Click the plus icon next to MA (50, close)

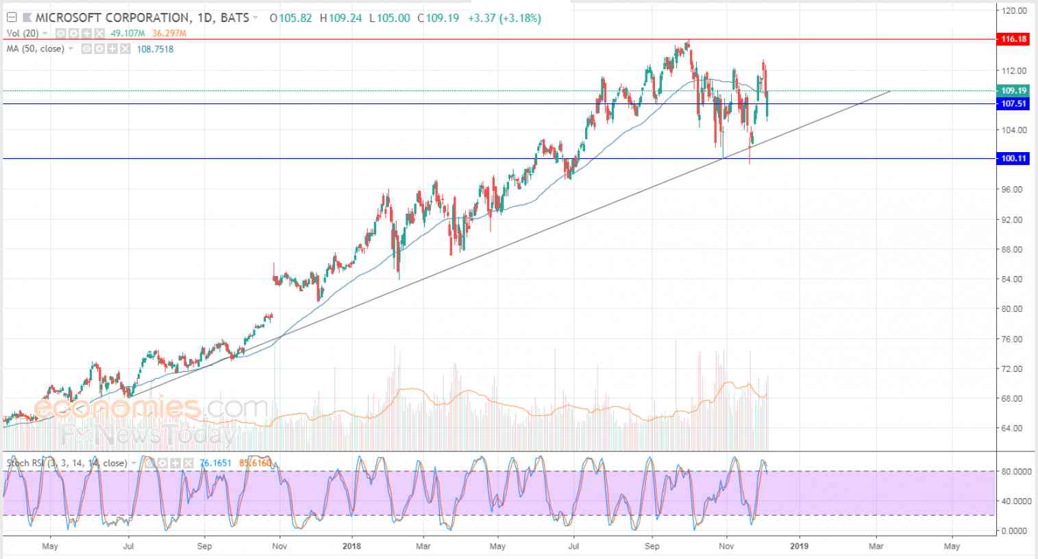112,49
